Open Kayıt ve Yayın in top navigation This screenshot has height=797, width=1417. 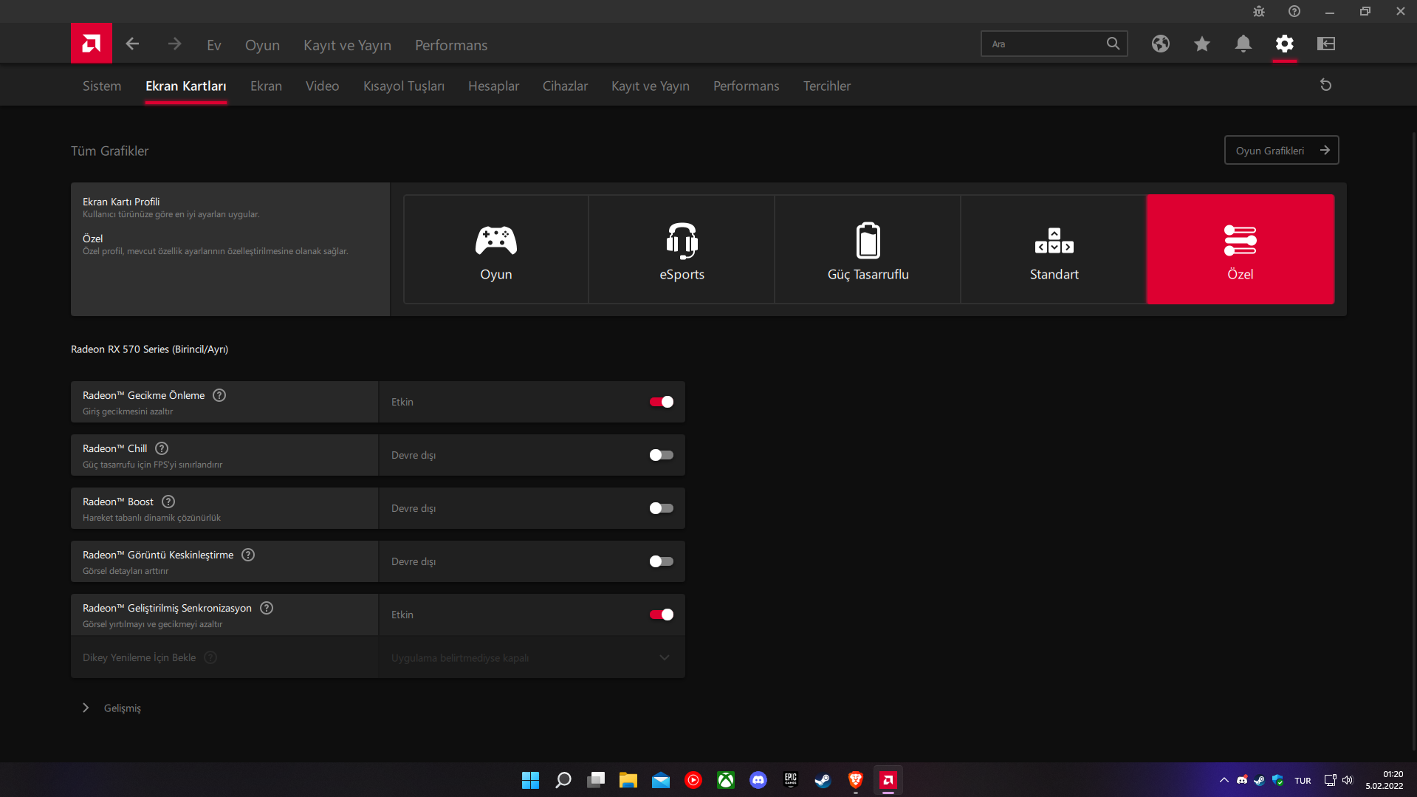point(347,45)
